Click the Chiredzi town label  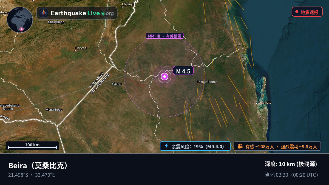point(81,48)
